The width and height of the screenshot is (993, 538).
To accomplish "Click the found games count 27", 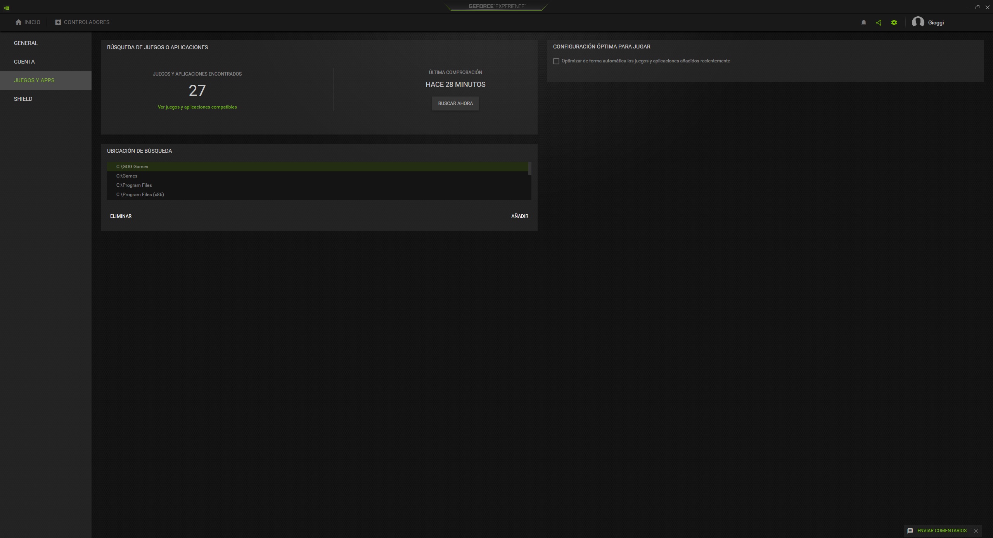I will 197,90.
